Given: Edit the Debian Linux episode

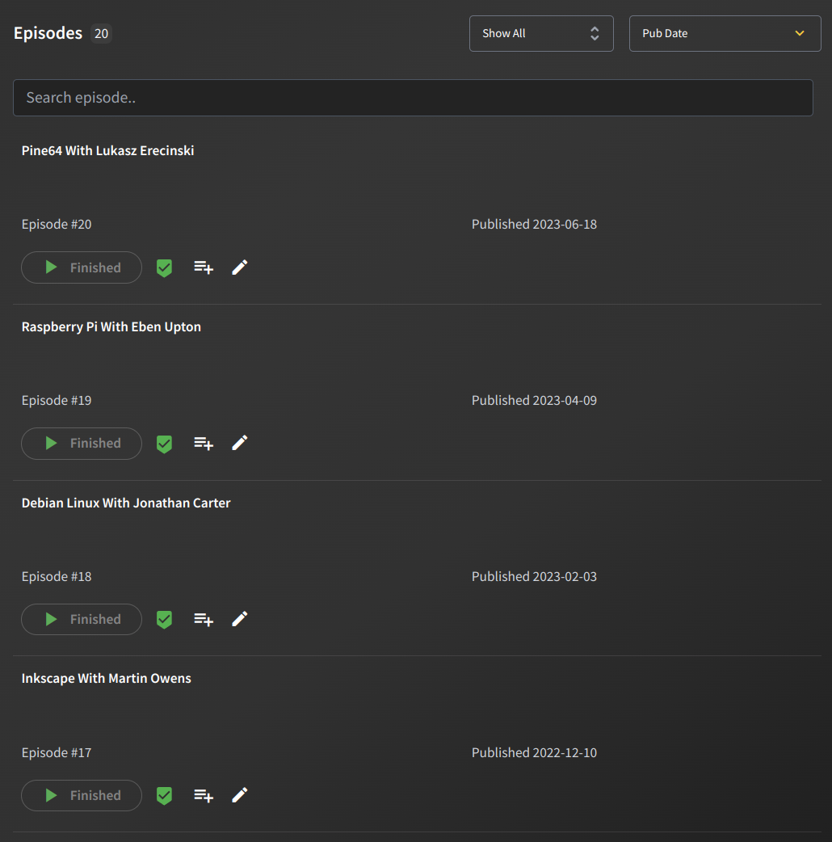Looking at the screenshot, I should (240, 619).
